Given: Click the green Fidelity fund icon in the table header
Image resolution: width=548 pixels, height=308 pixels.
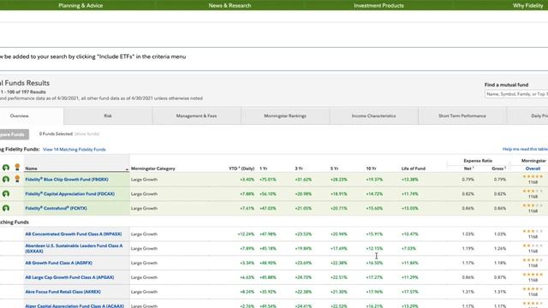Looking at the screenshot, I should (x=6, y=168).
